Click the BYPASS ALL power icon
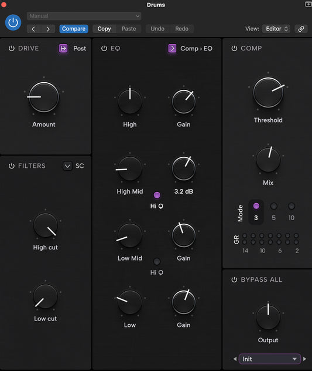The width and height of the screenshot is (312, 371). click(234, 279)
